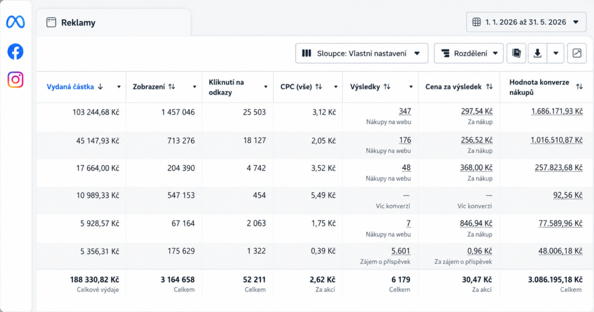Click the reports icon next to Rozdělení

[x=516, y=53]
